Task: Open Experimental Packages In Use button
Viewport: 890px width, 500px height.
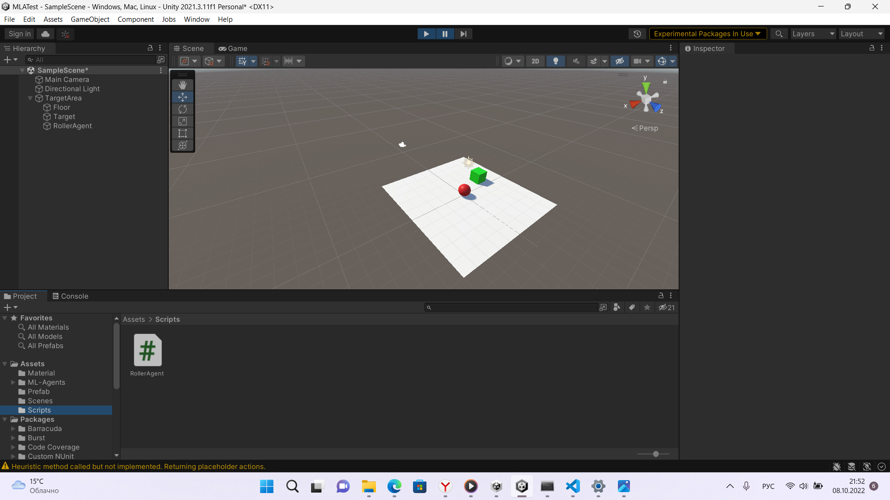Action: click(x=707, y=34)
